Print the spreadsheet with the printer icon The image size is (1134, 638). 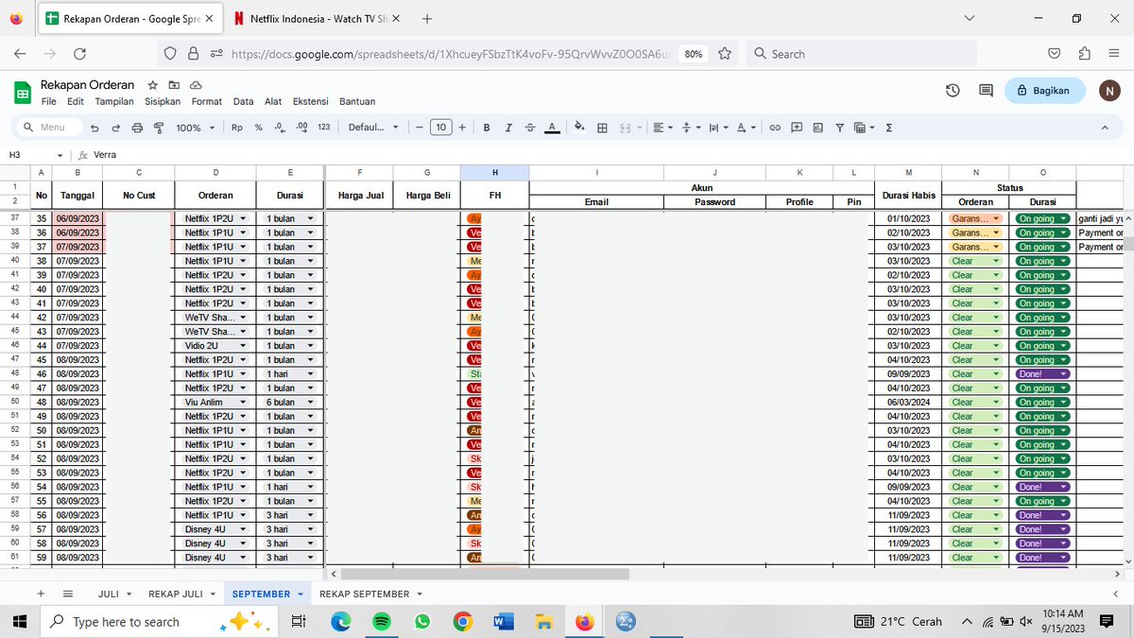(137, 128)
